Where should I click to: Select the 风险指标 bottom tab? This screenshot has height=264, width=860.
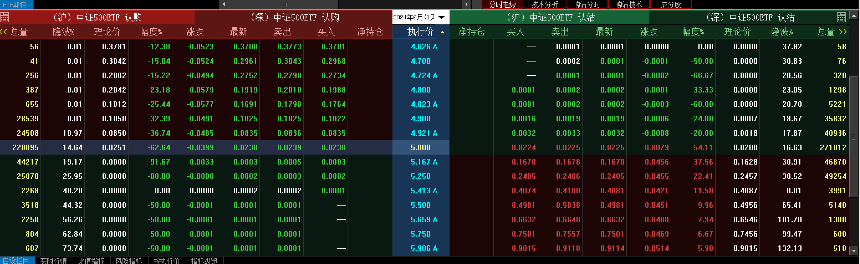[x=129, y=260]
